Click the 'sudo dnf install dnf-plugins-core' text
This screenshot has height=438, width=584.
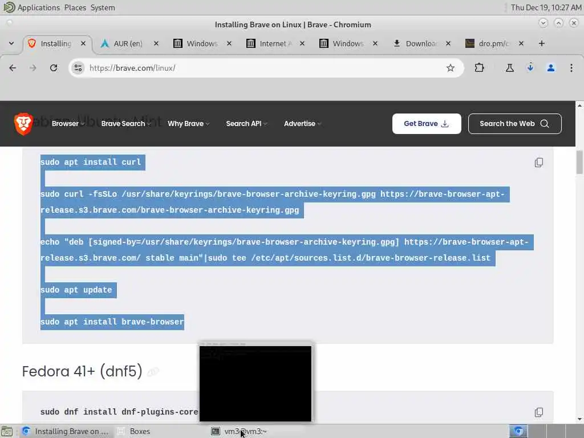tap(119, 412)
